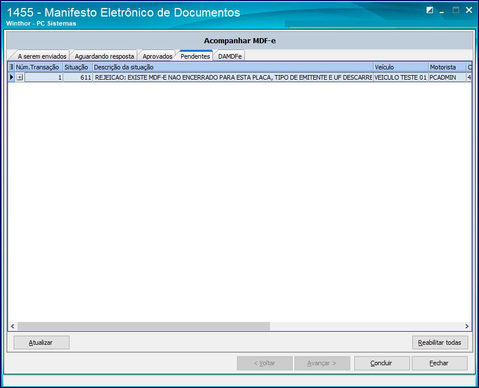This screenshot has height=388, width=479.
Task: Select transaction number cell 1
Action: (44, 77)
